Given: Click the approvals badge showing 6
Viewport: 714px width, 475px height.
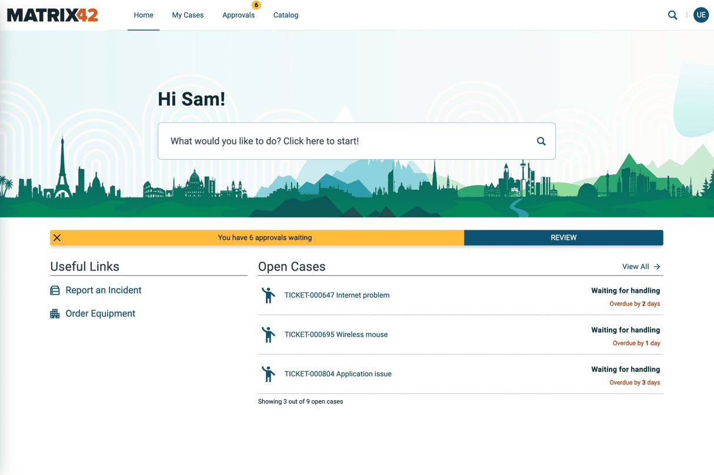Looking at the screenshot, I should pos(256,5).
